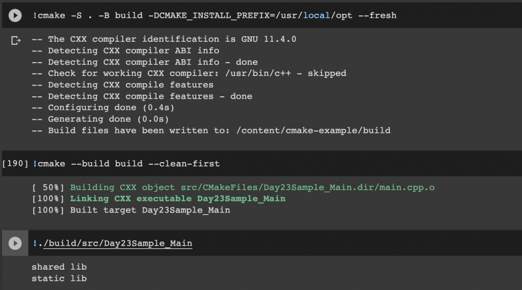Click the 'Built target Day23Sample_Main' line
This screenshot has width=522, height=290.
click(150, 210)
